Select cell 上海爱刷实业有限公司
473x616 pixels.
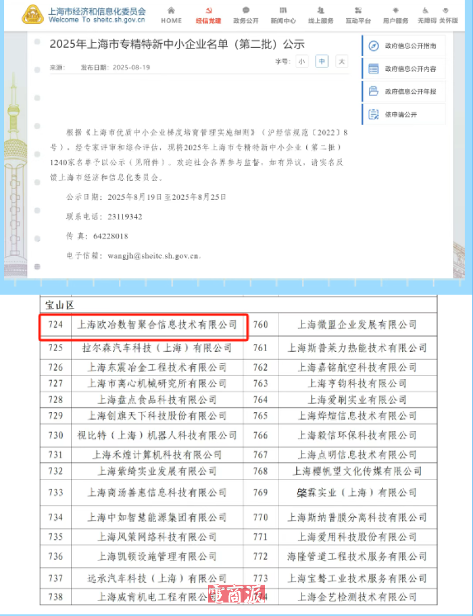click(358, 400)
